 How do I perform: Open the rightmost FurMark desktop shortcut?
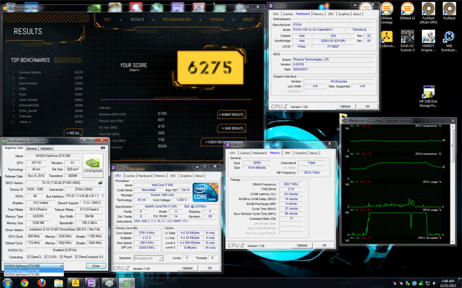pos(449,11)
